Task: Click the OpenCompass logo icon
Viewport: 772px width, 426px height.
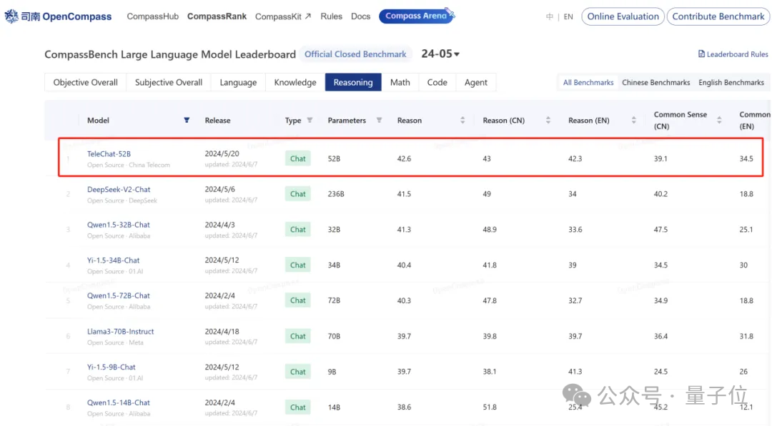Action: point(11,16)
